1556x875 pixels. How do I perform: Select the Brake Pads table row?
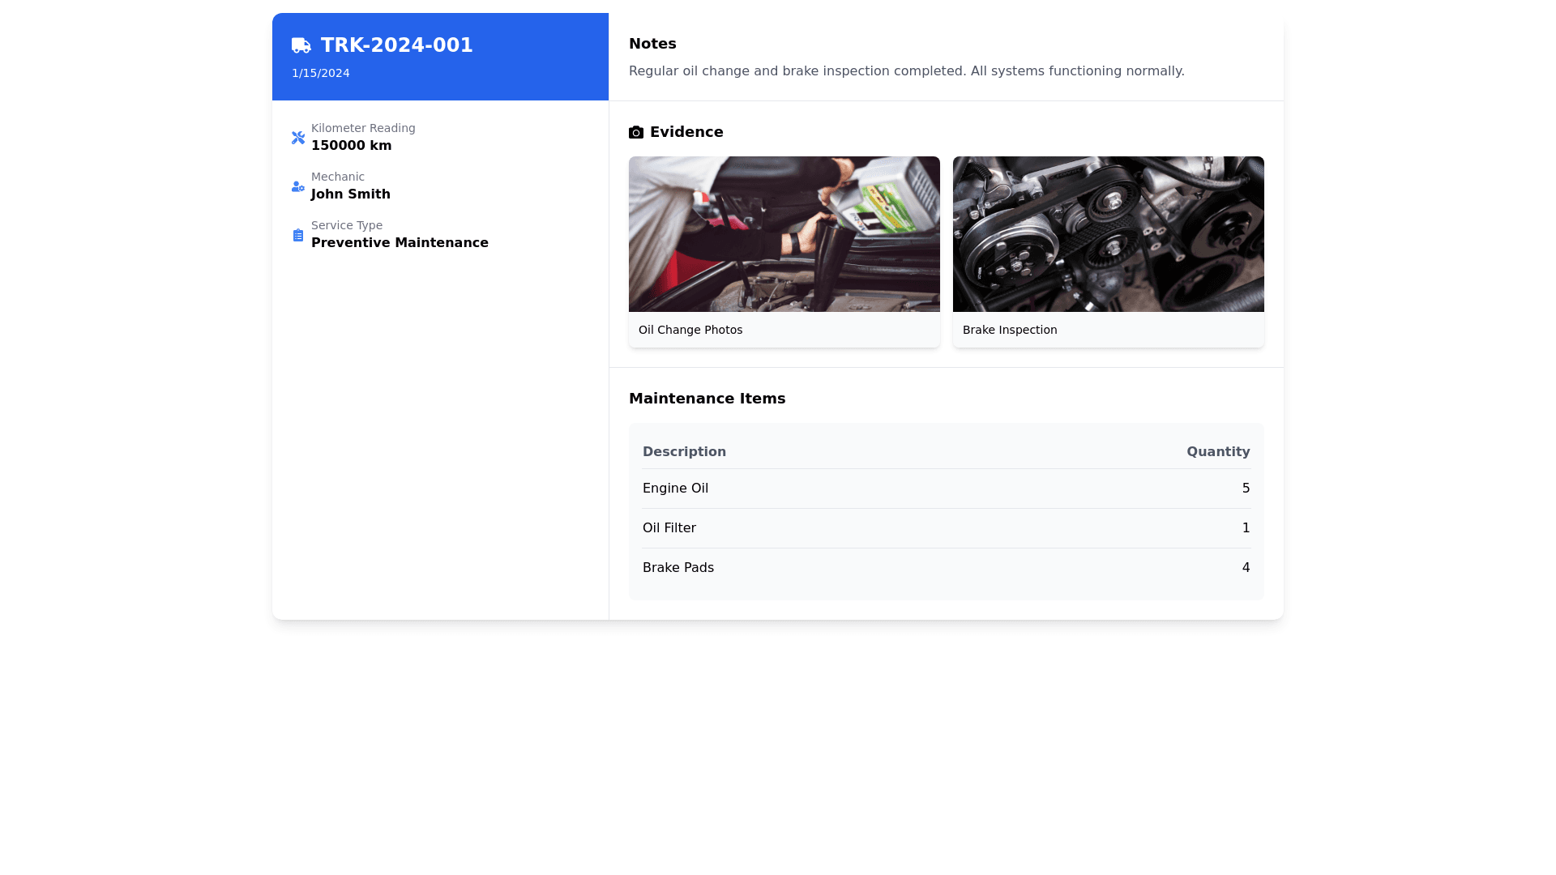(x=946, y=568)
